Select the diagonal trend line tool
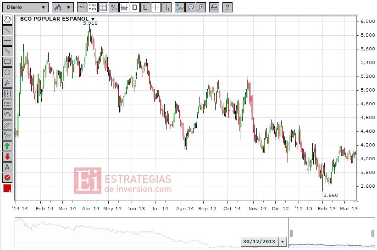This screenshot has height=250, width=377. tap(7, 30)
